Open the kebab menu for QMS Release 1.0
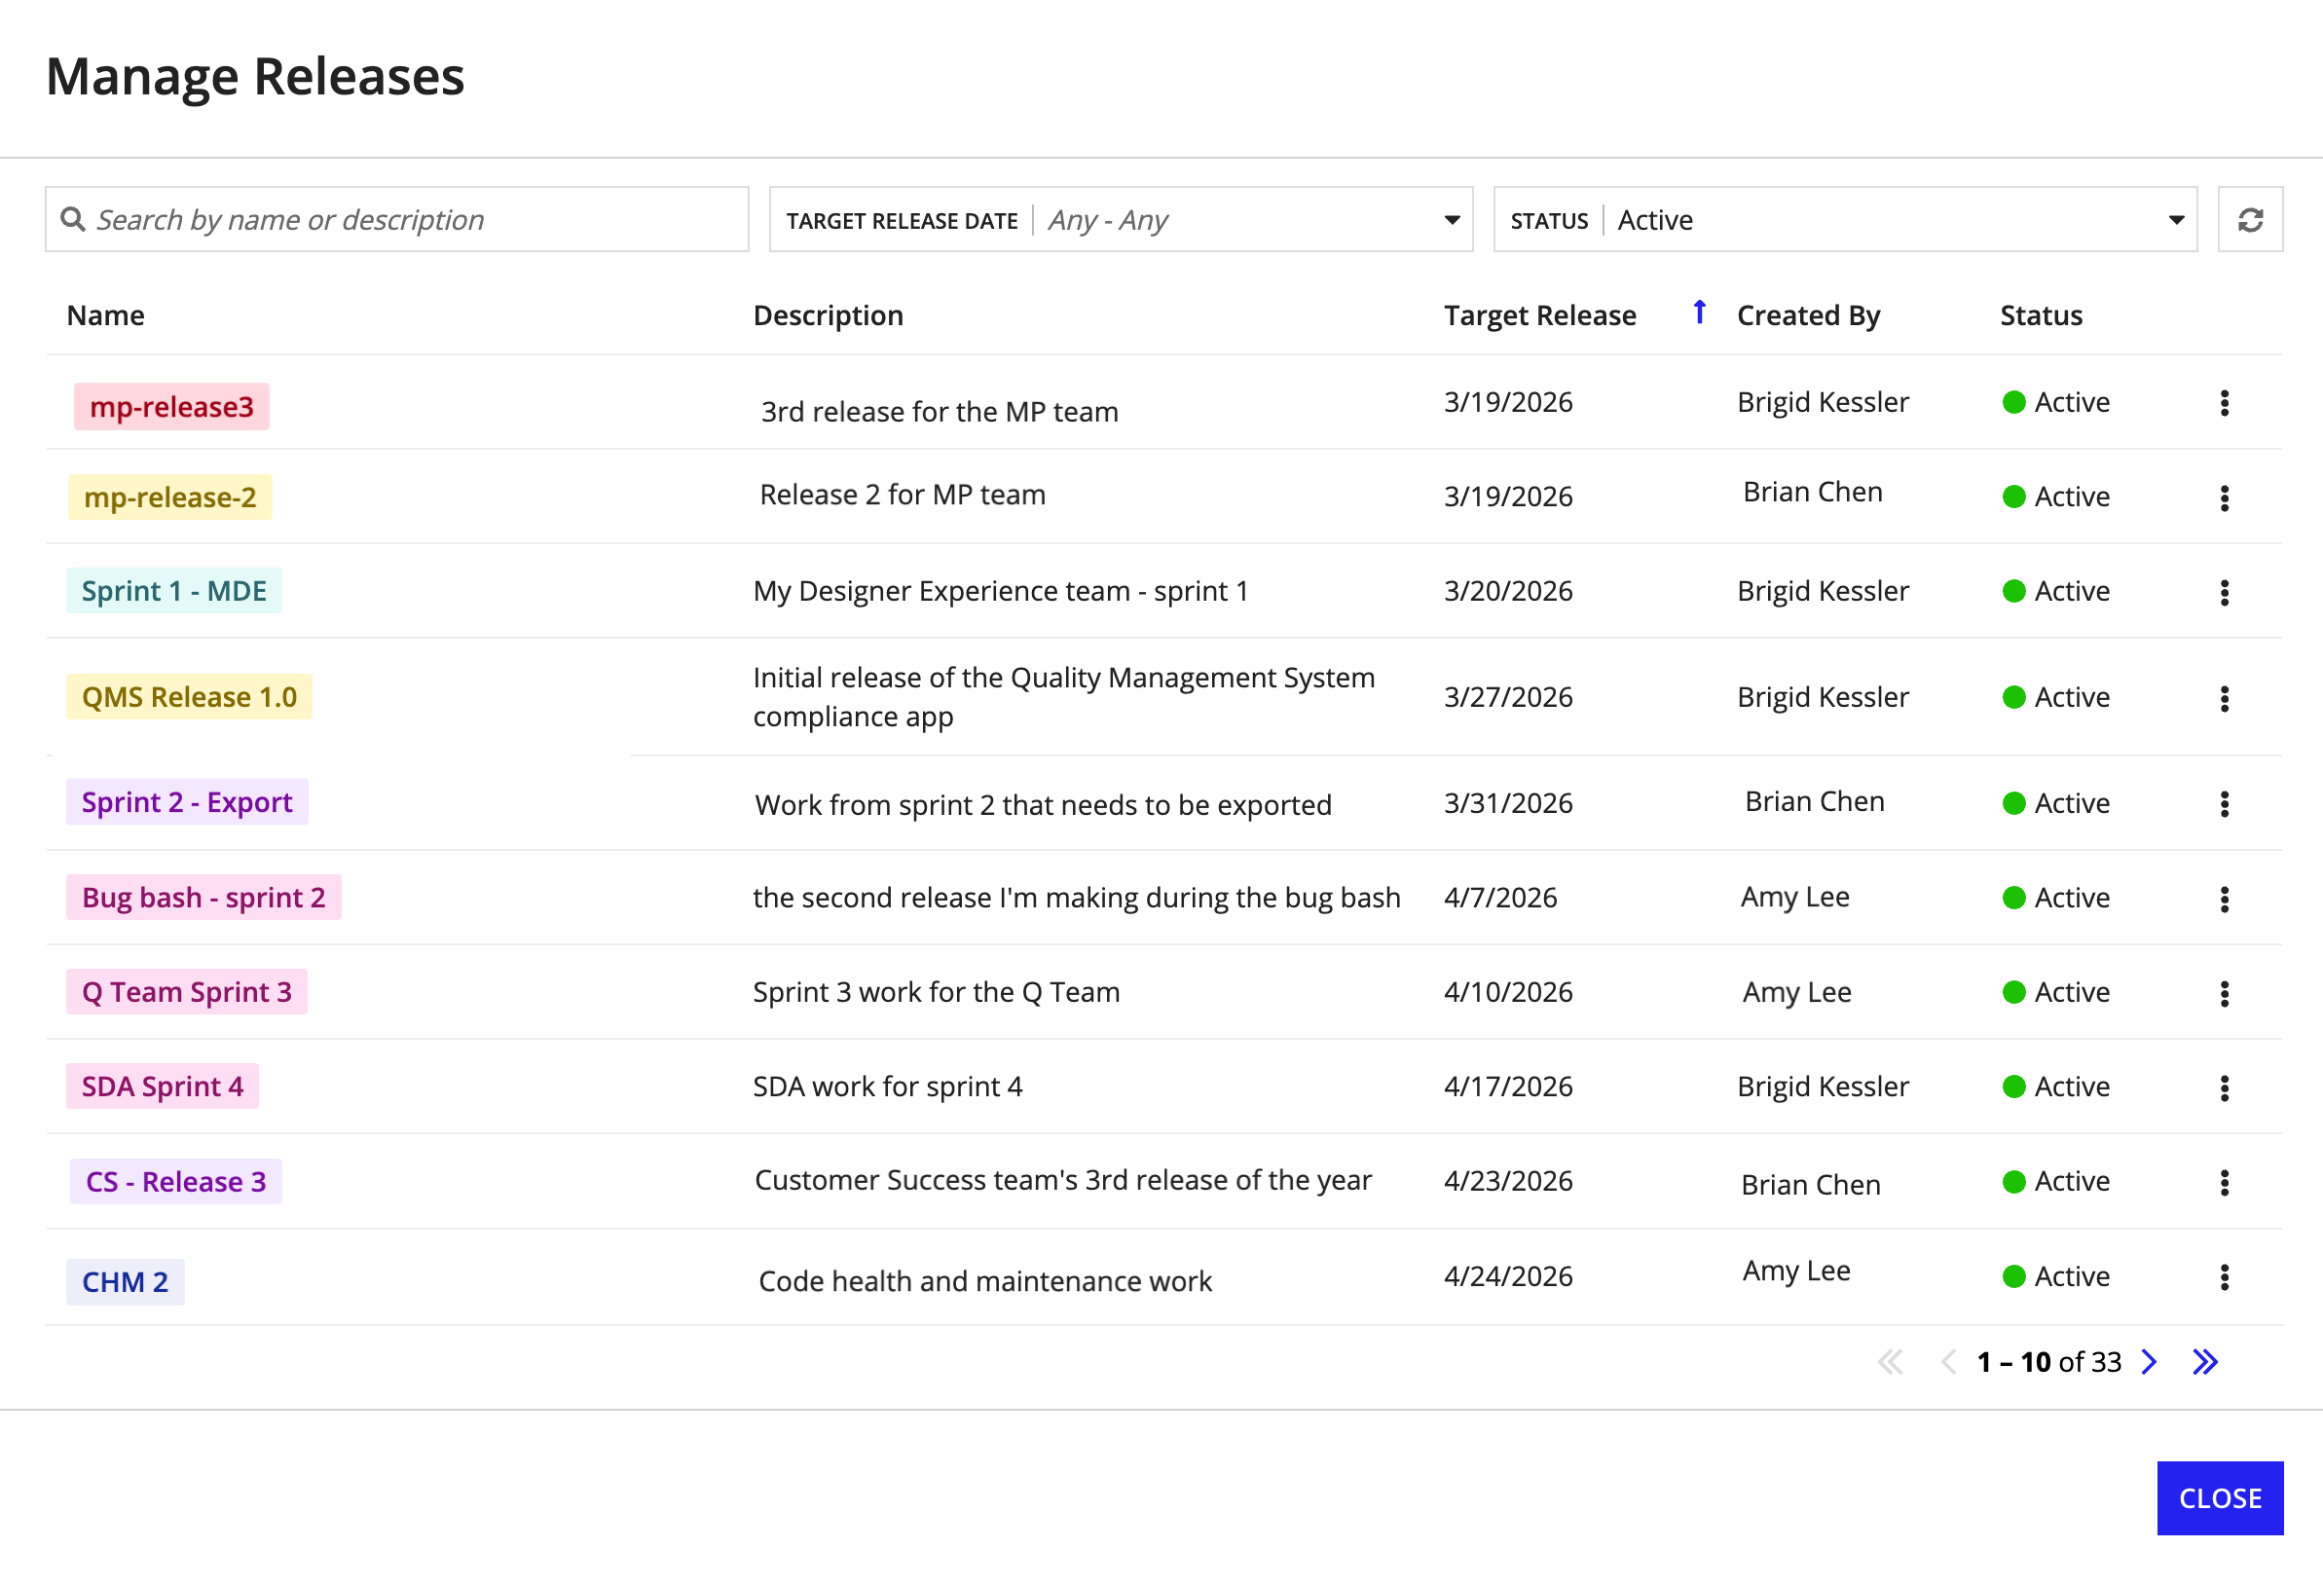Viewport: 2323px width, 1585px height. coord(2224,699)
